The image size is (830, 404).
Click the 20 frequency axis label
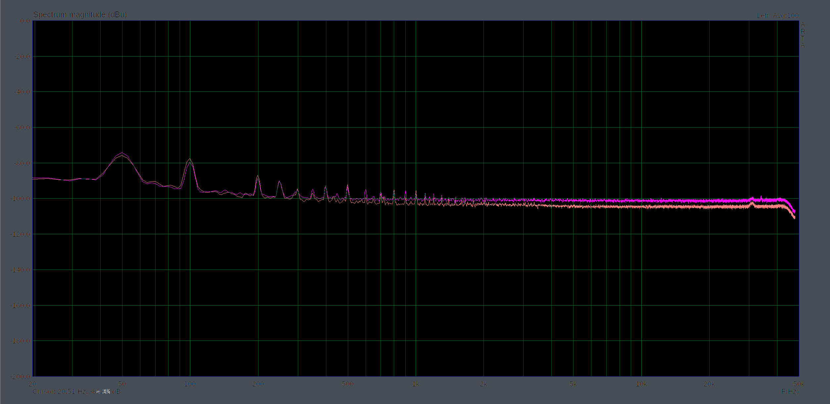[x=32, y=384]
